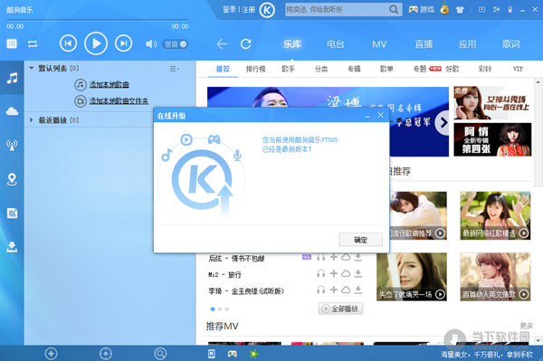543x361 pixels.
Task: Open the 歌词 tab
Action: 511,44
